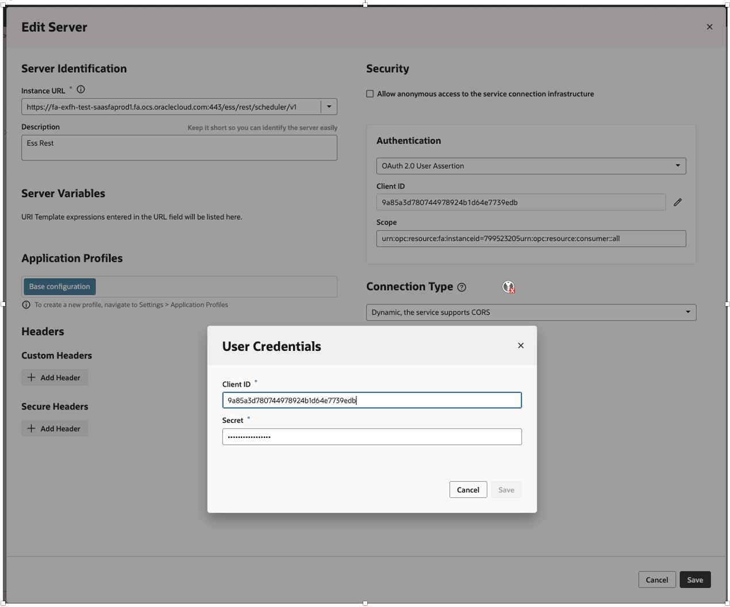This screenshot has width=730, height=607.
Task: Close the User Credentials dialog with X
Action: point(521,346)
